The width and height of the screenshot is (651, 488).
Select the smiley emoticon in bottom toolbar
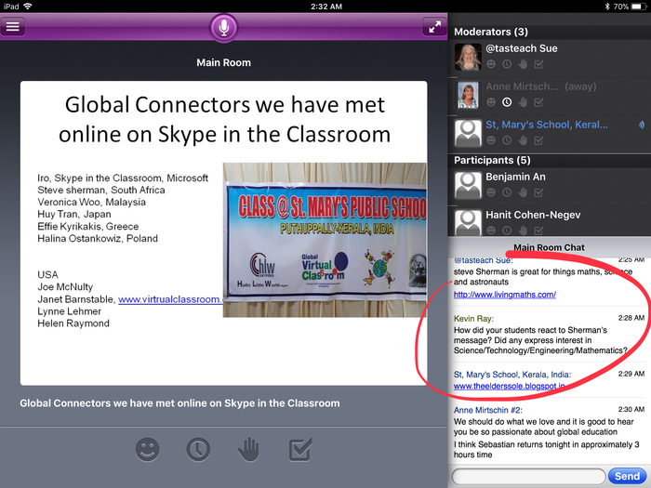[x=147, y=450]
